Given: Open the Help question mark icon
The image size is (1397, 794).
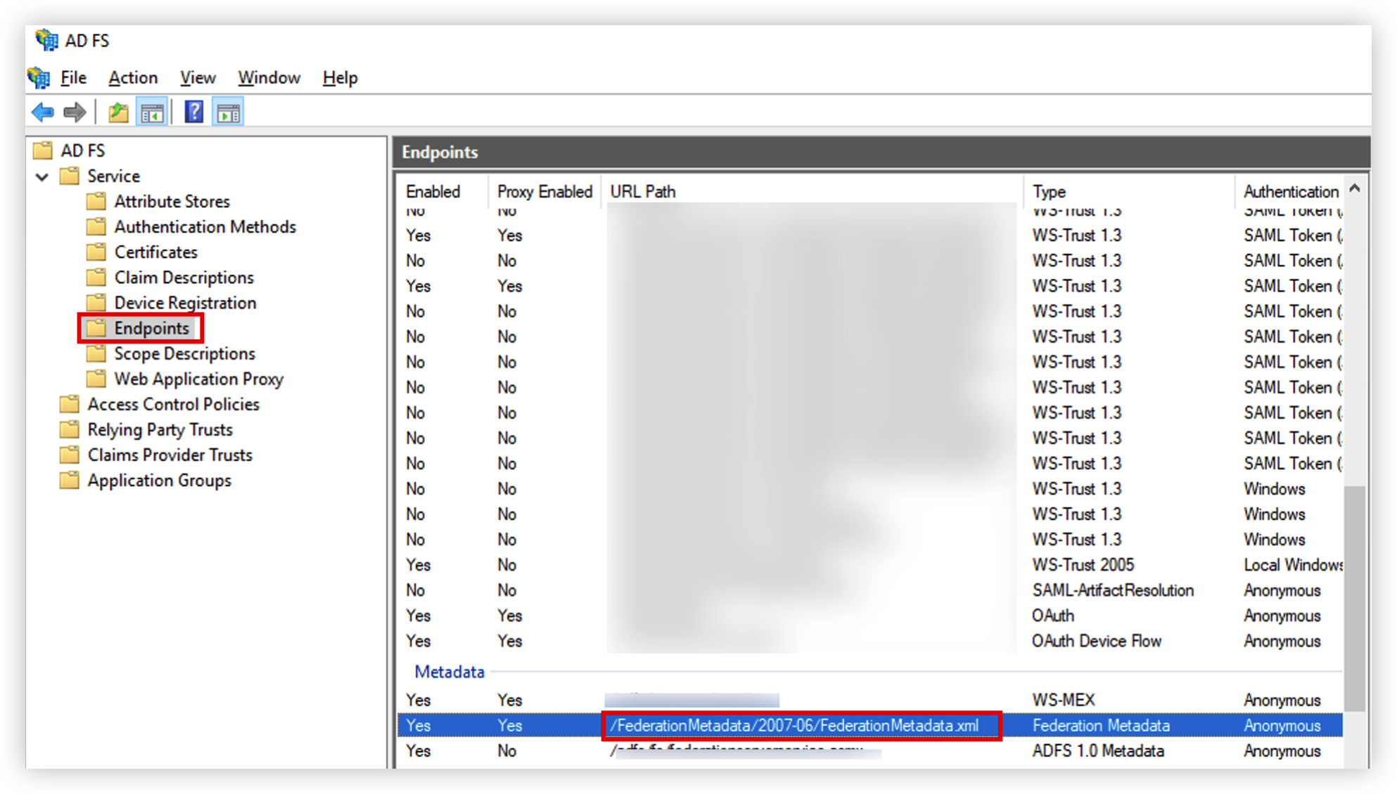Looking at the screenshot, I should [193, 112].
